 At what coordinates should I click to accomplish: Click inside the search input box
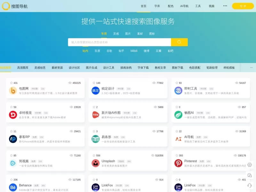pyautogui.click(x=118, y=42)
